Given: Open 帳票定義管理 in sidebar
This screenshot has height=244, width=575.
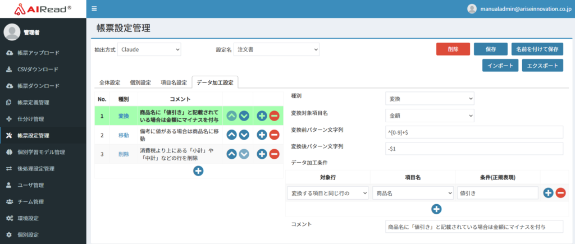Looking at the screenshot, I should coord(43,103).
